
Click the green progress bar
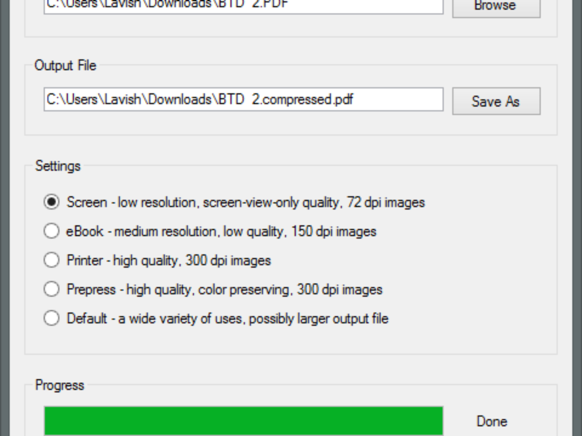[x=243, y=420]
